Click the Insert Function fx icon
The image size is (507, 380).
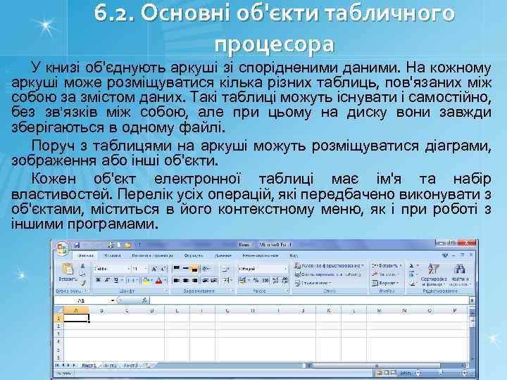tap(144, 300)
